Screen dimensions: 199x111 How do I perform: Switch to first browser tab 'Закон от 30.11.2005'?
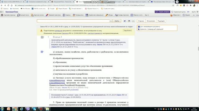point(12,2)
